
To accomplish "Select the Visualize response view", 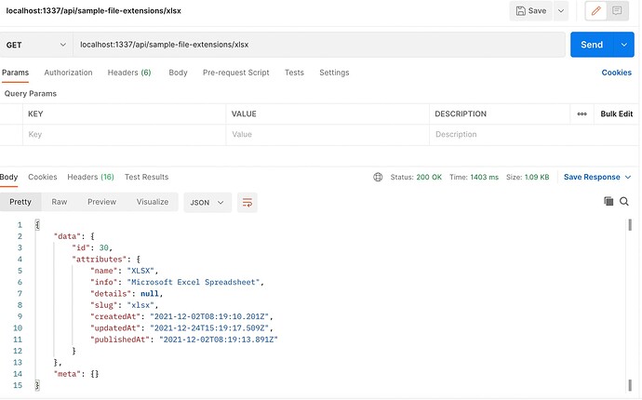I will [x=153, y=202].
